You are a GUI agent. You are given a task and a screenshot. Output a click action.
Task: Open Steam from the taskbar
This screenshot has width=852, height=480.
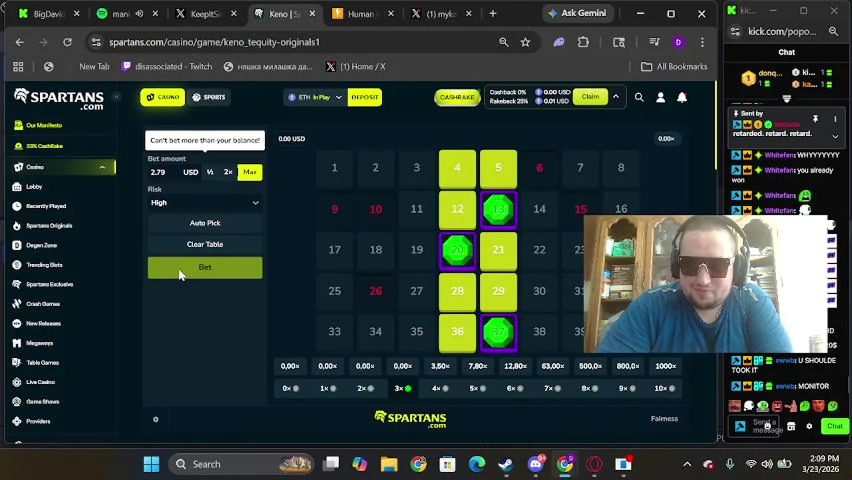[x=506, y=464]
